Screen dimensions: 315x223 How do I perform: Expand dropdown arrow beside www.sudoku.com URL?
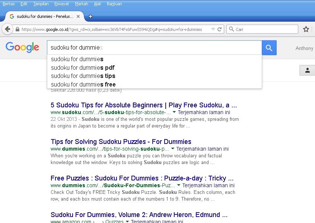pos(174,112)
